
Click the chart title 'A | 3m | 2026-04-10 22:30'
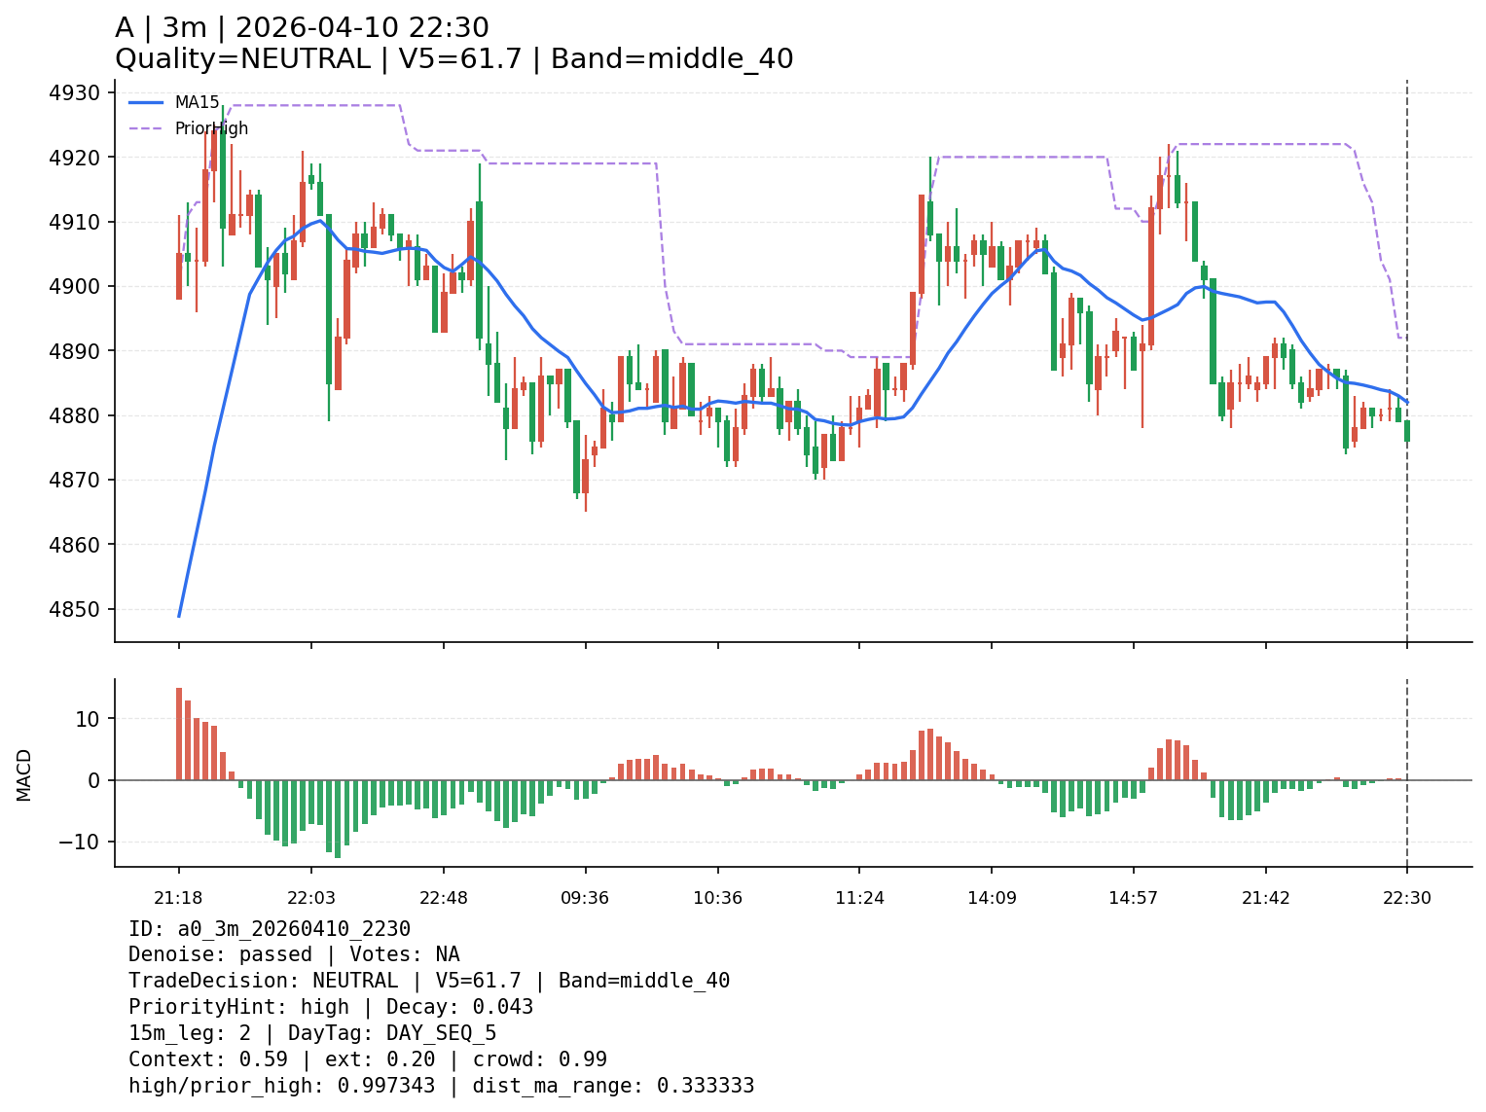pyautogui.click(x=302, y=28)
